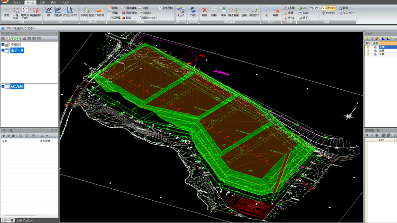The image size is (397, 223).
Task: Toggle the スナップ snap button
Action: point(329,8)
